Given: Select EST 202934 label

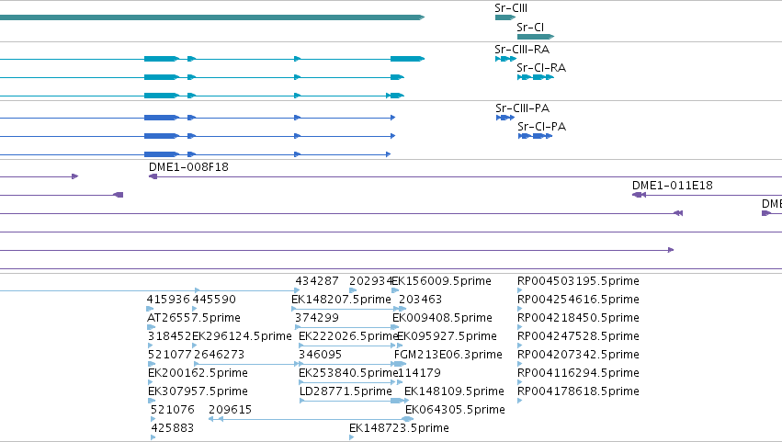Looking at the screenshot, I should 371,281.
